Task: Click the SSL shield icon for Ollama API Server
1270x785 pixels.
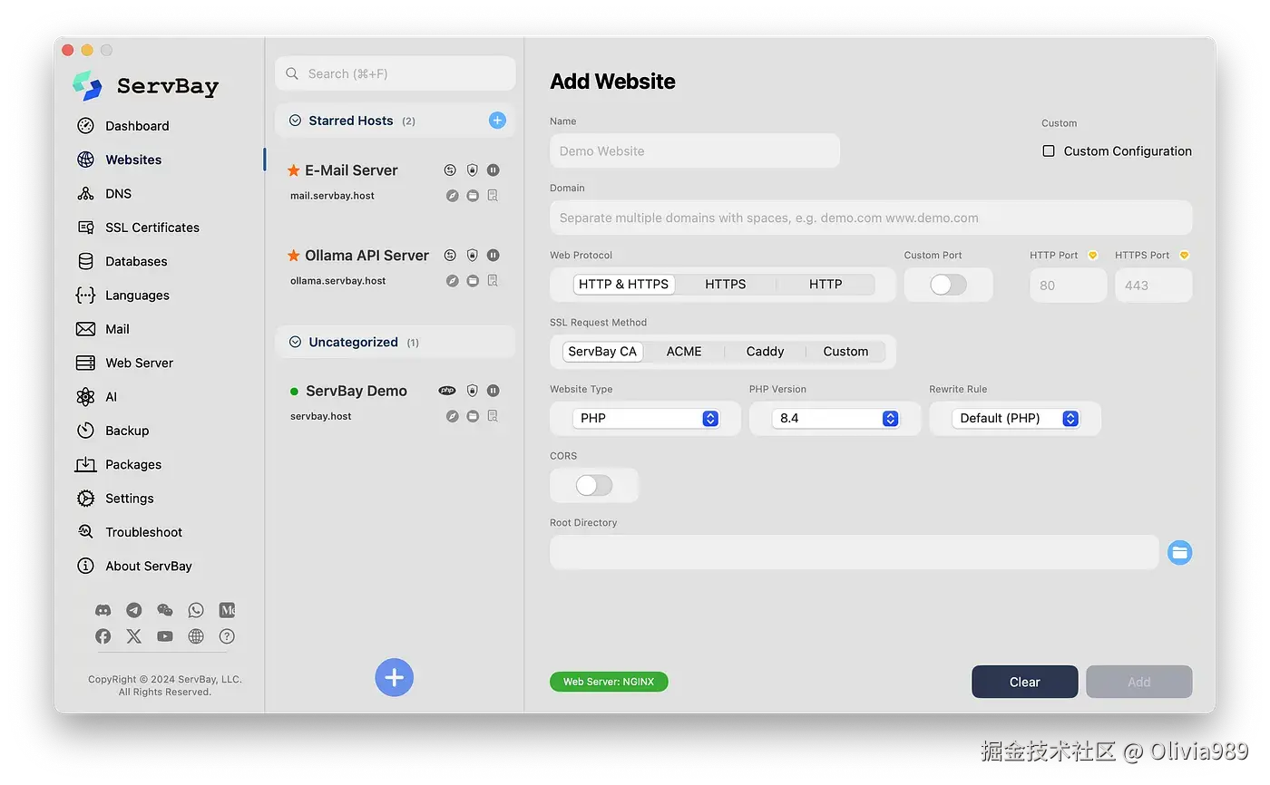Action: (x=472, y=256)
